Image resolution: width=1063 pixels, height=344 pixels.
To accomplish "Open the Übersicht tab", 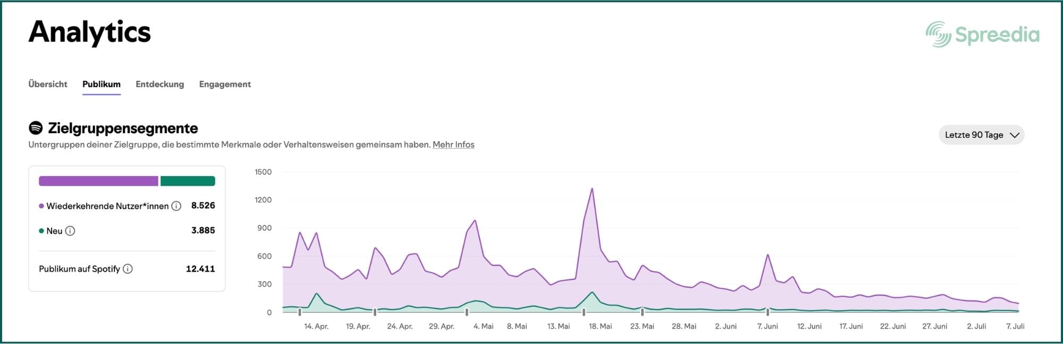I will 48,84.
